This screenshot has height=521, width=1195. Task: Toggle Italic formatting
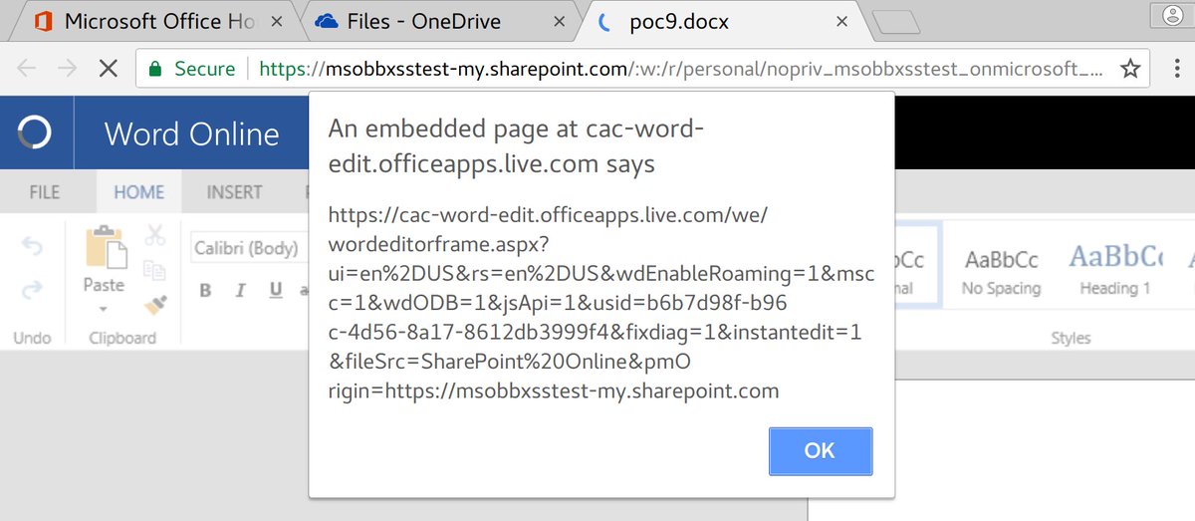click(x=240, y=291)
